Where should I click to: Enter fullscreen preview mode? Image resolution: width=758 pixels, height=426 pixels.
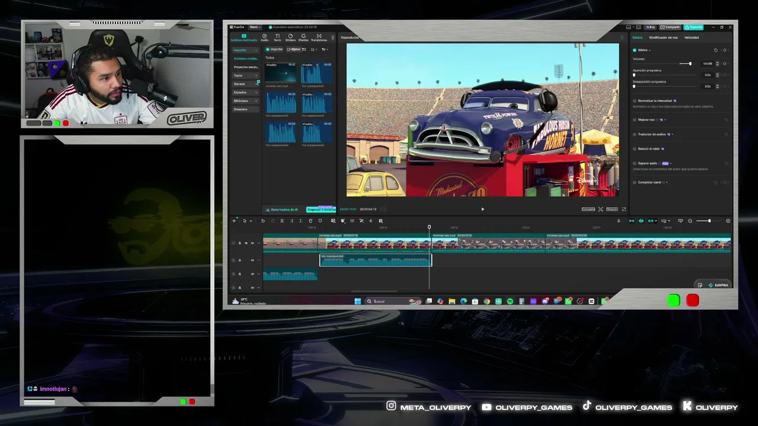coord(624,209)
